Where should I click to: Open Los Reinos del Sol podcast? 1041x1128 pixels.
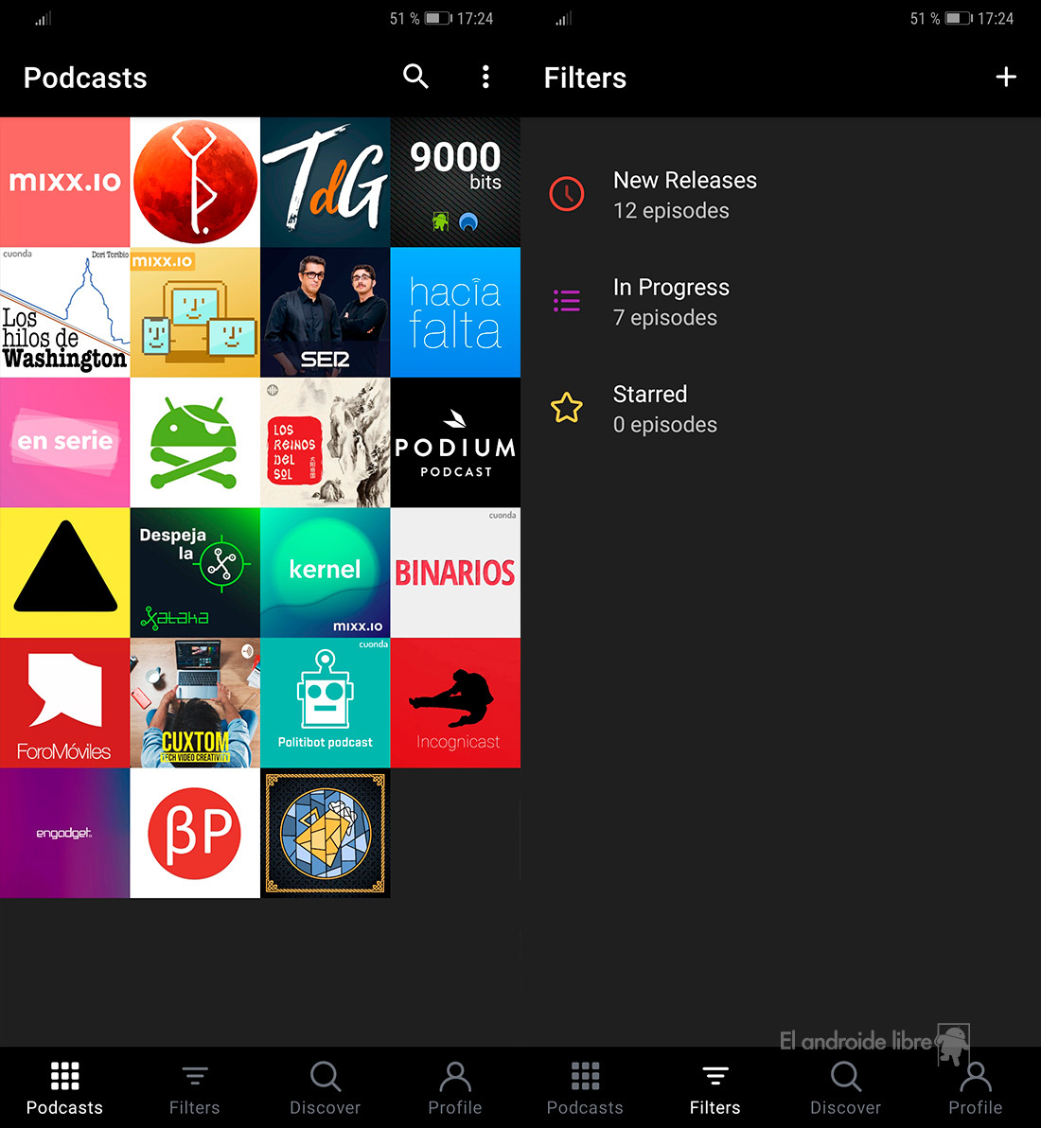[x=326, y=443]
